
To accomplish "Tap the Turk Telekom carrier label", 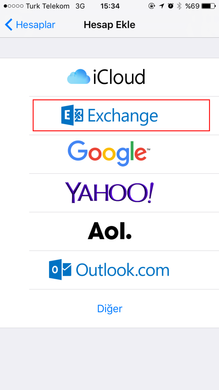I will 47,6.
